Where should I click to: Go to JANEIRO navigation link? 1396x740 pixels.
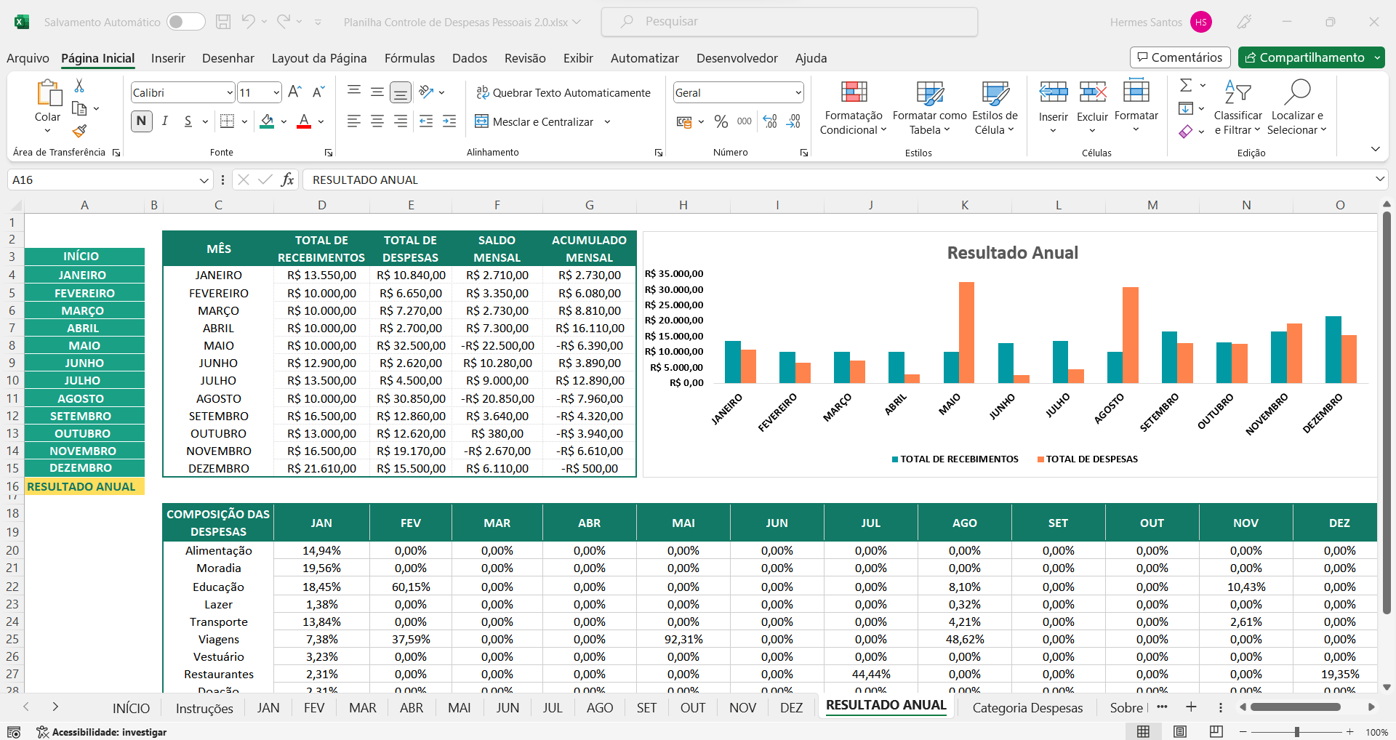84,275
